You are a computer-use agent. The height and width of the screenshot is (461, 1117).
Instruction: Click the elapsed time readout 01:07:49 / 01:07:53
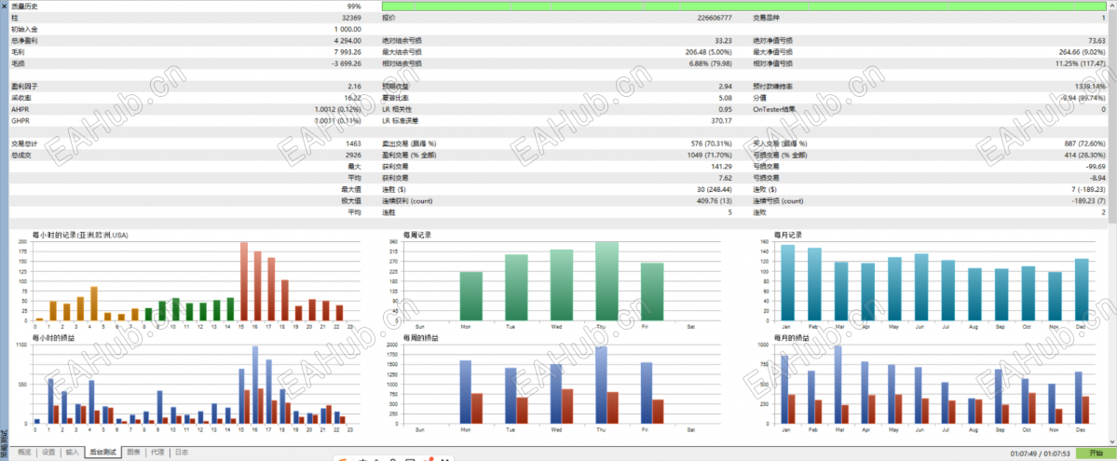1040,453
